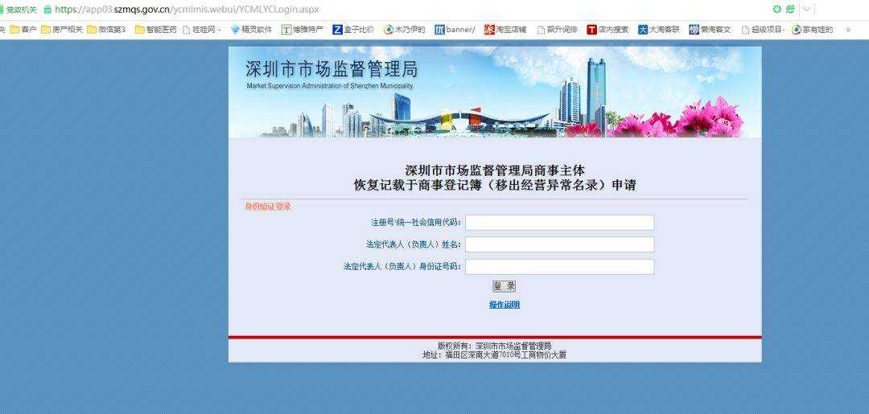Click the 身份验证登录 heading text
Viewport: 869px width, 414px height.
click(x=268, y=207)
